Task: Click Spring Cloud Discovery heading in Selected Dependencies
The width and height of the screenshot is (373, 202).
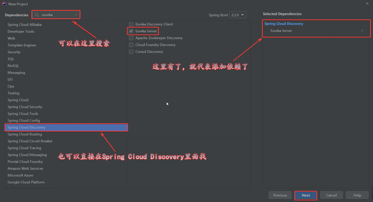Action: click(x=284, y=24)
